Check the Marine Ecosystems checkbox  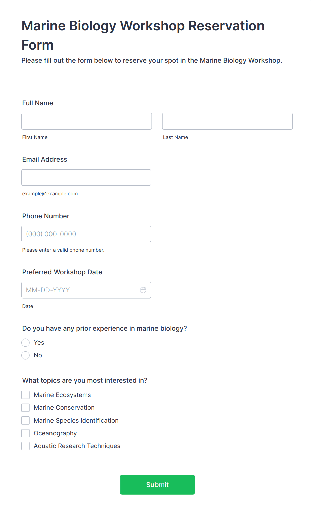pos(26,395)
